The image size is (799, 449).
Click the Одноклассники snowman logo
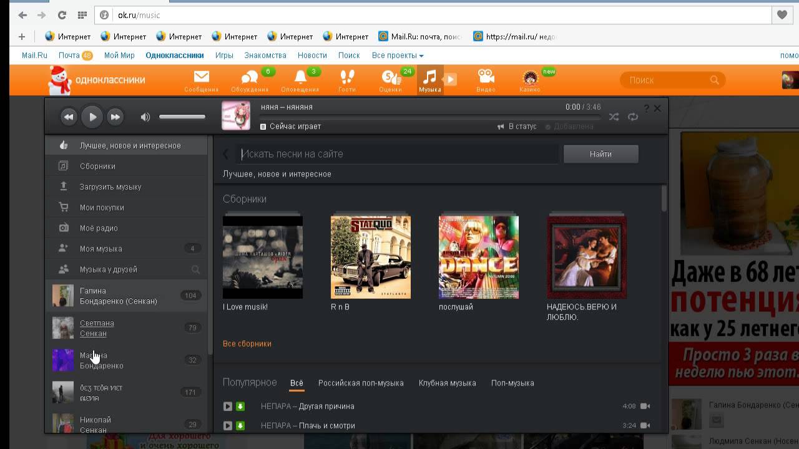[60, 80]
